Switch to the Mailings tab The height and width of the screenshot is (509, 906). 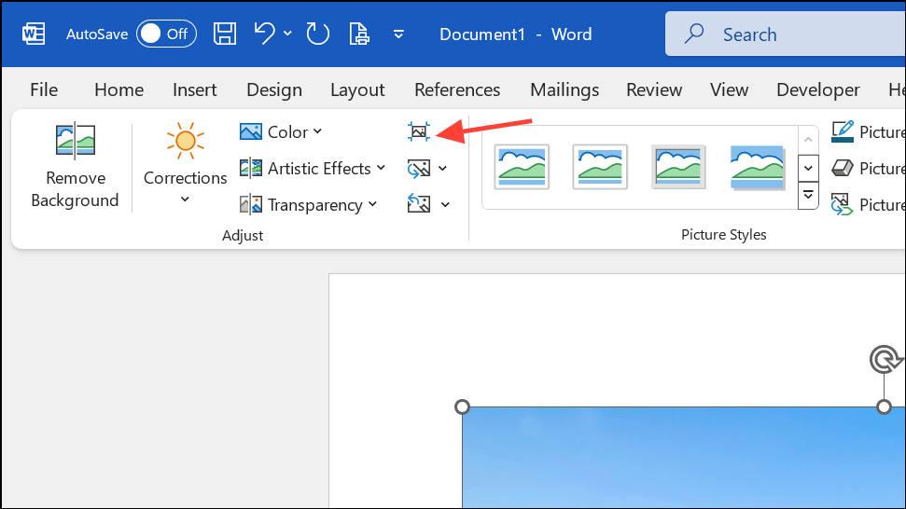coord(565,90)
